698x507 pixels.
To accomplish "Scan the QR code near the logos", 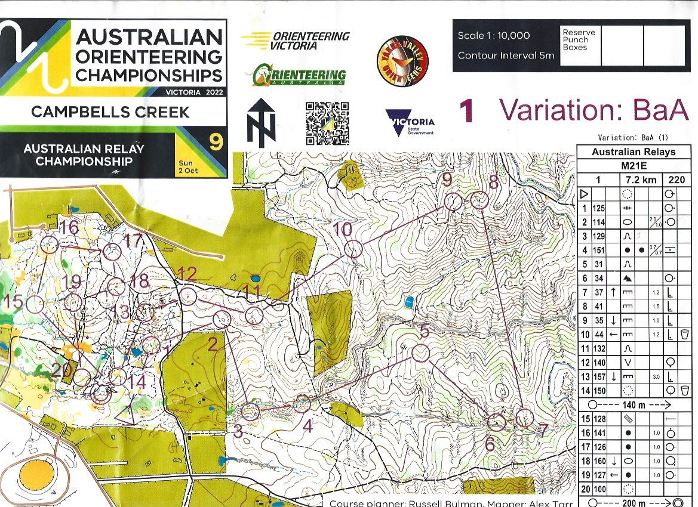I will 327,121.
